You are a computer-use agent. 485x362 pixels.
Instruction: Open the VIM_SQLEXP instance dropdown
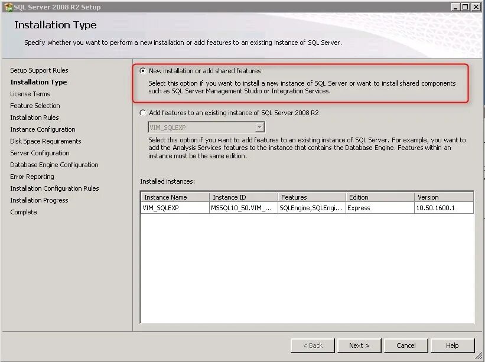(259, 127)
